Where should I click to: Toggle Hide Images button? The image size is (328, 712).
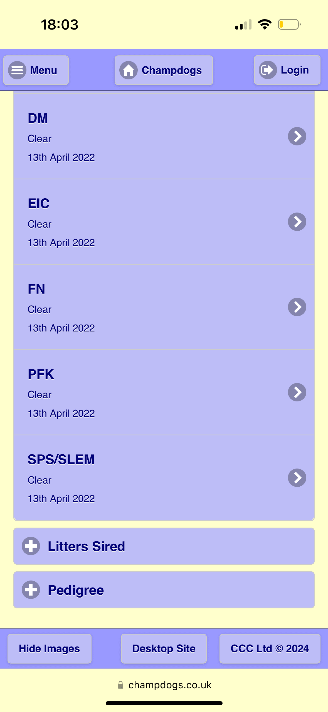pos(50,648)
